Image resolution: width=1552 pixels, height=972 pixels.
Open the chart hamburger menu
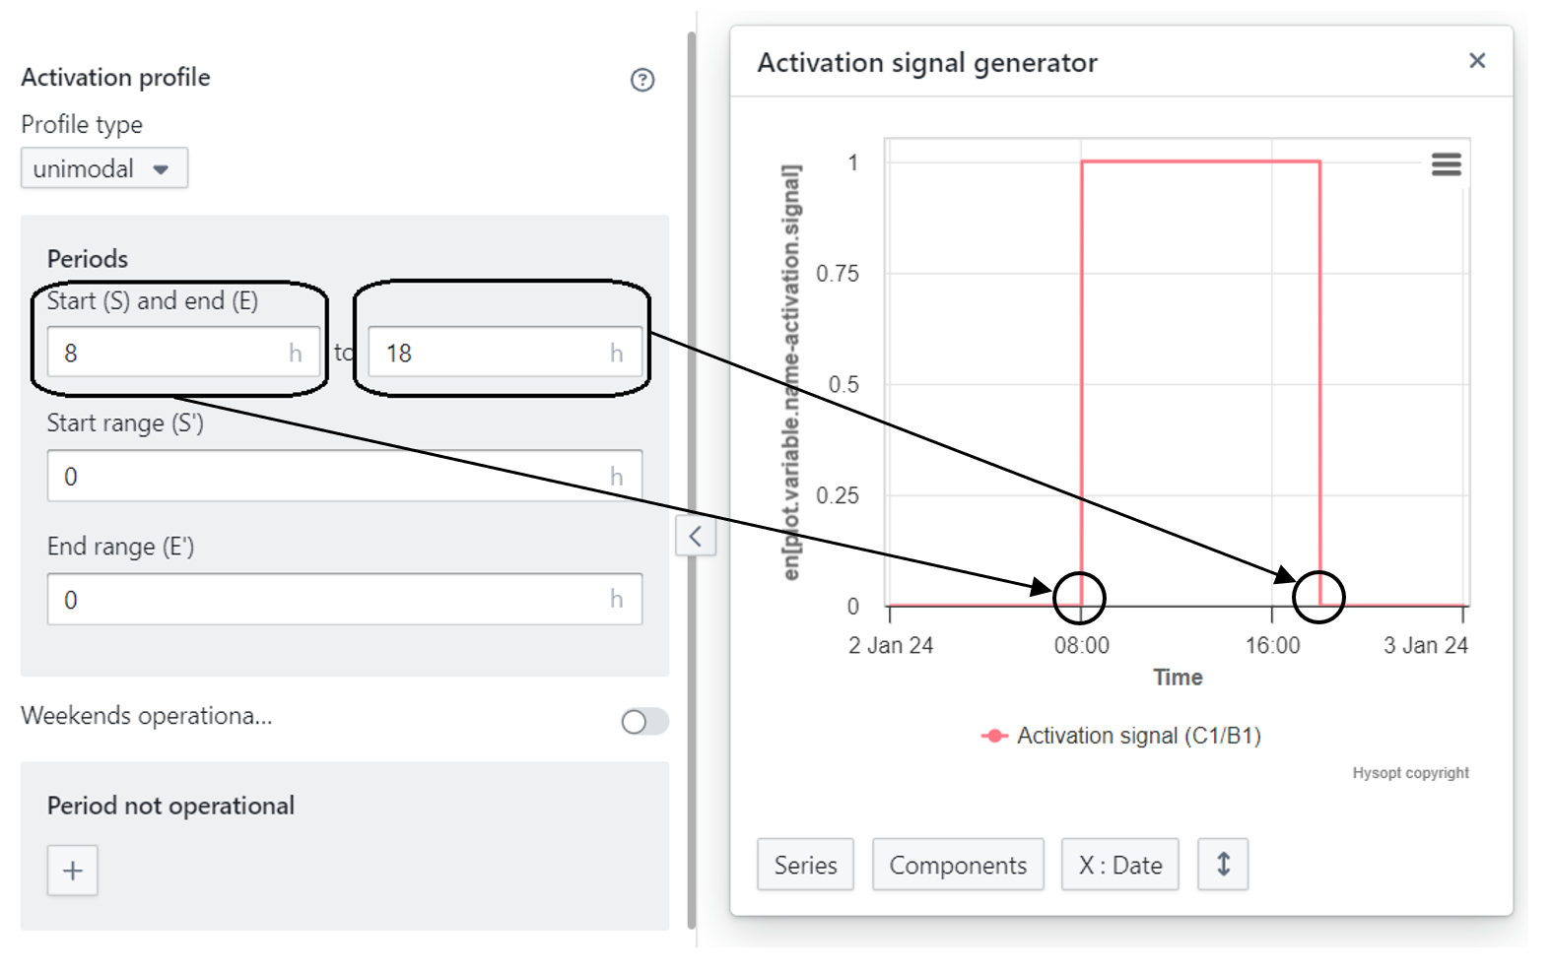pos(1446,164)
